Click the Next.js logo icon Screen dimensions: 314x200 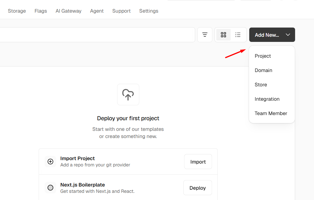(50, 188)
